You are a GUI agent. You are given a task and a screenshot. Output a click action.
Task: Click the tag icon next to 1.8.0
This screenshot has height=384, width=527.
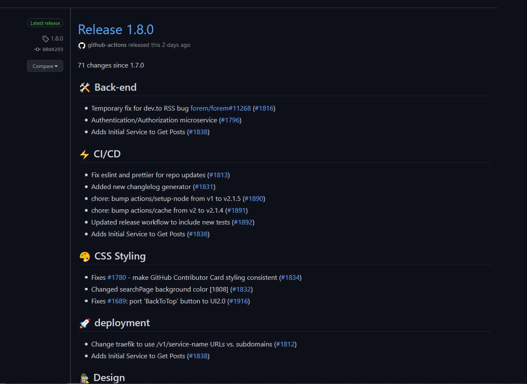[46, 39]
